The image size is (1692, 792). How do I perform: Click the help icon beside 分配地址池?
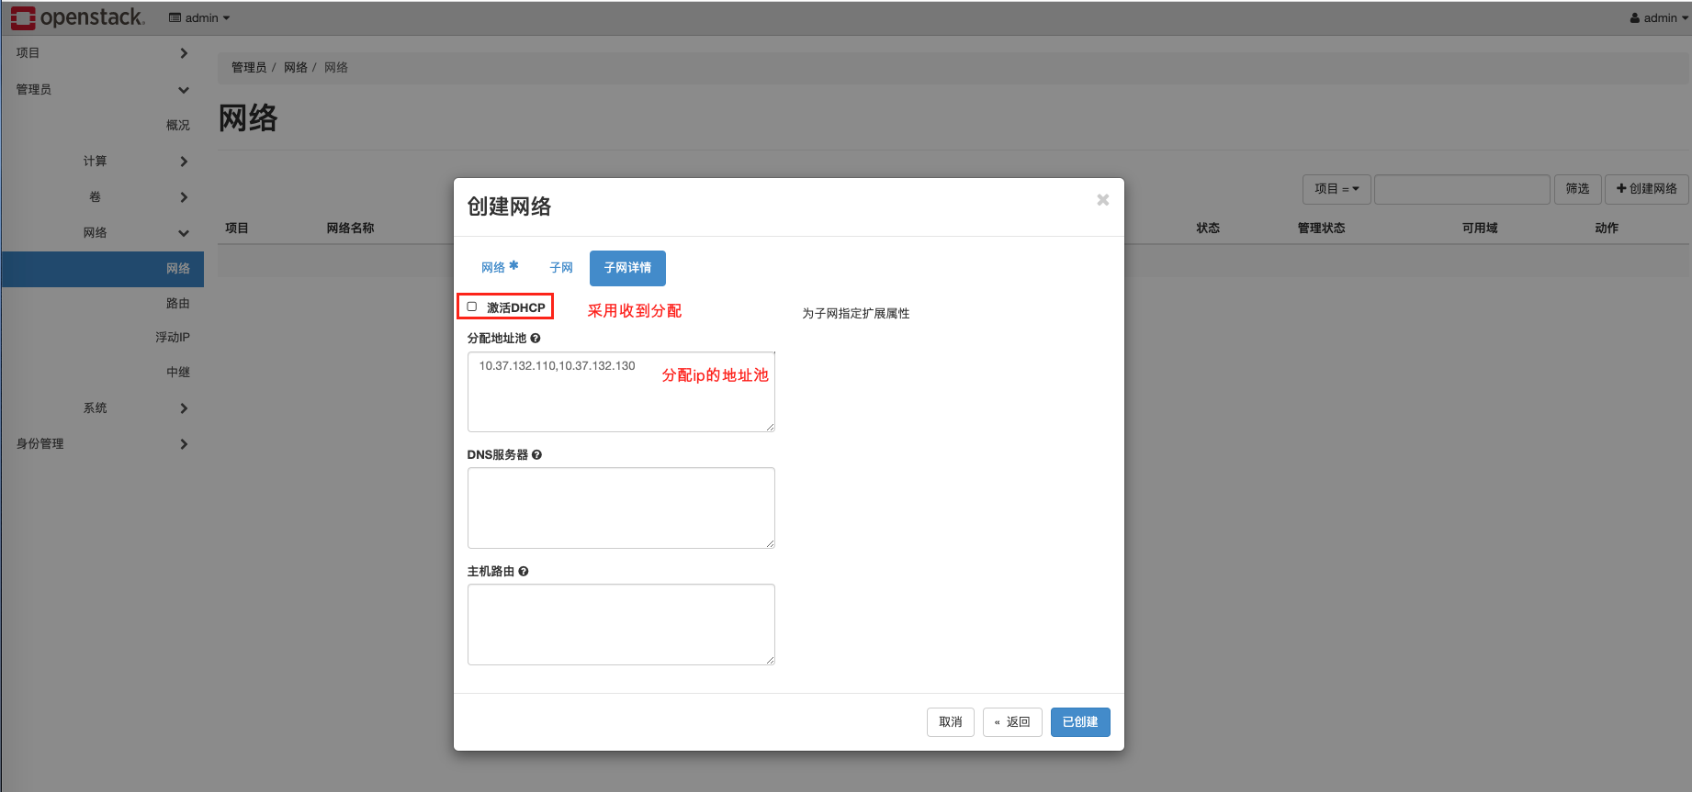pos(536,338)
